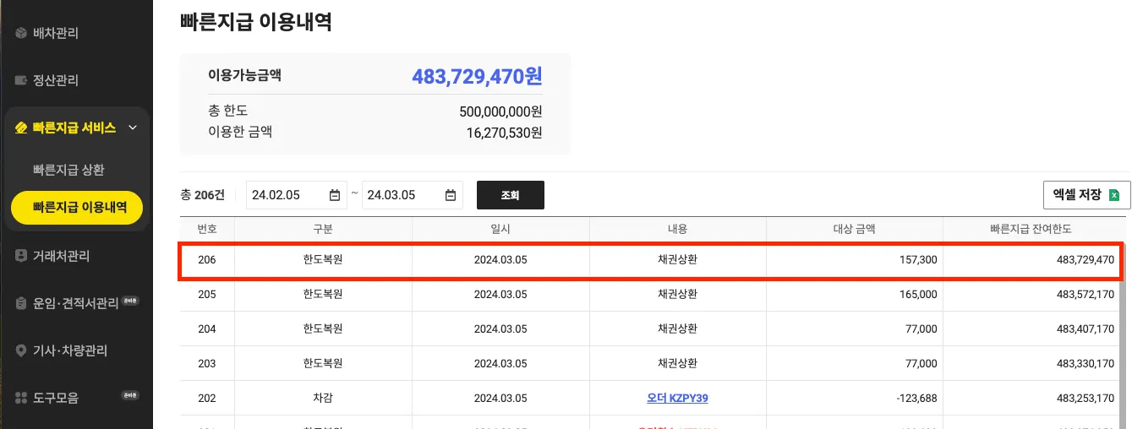
Task: Click the yellow 빠른지급 서비스 icon
Action: [22, 128]
